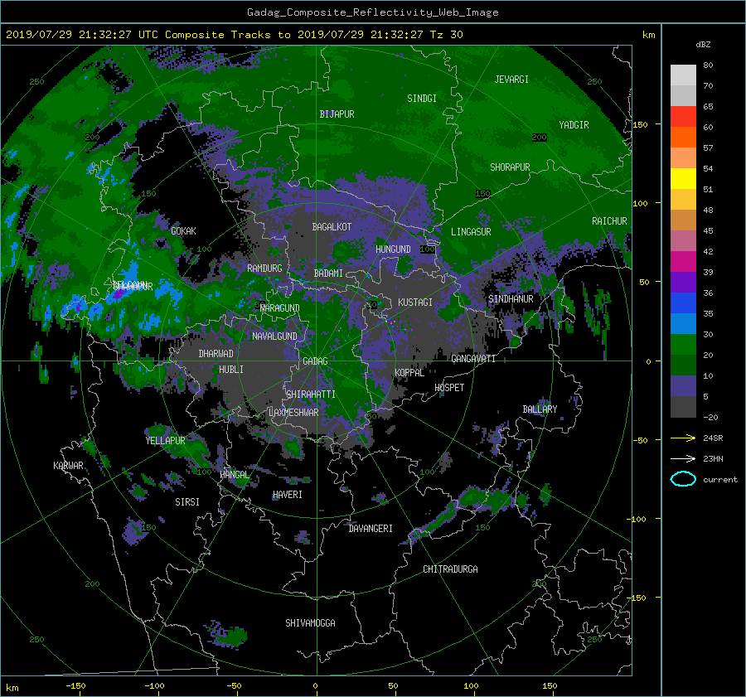This screenshot has width=746, height=697.
Task: Select the light gray 80 dBZ color swatch
Action: (x=683, y=75)
